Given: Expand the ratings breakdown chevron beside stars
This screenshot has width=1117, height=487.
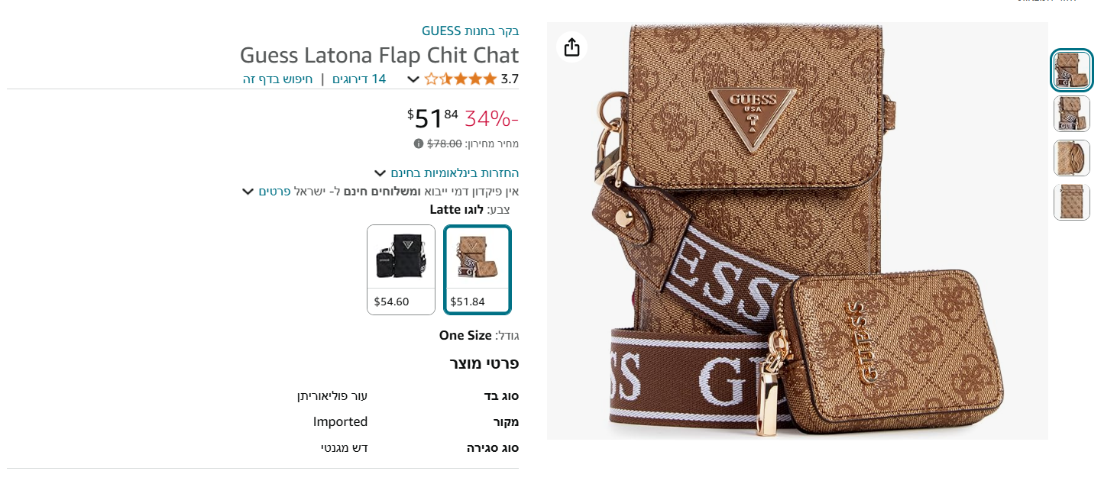Looking at the screenshot, I should (x=413, y=79).
